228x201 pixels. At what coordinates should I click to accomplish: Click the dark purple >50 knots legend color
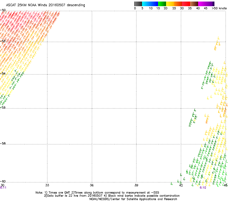click(x=214, y=4)
